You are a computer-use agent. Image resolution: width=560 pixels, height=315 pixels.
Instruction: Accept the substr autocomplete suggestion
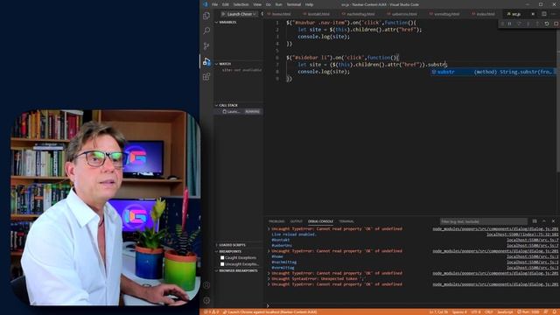coord(493,72)
